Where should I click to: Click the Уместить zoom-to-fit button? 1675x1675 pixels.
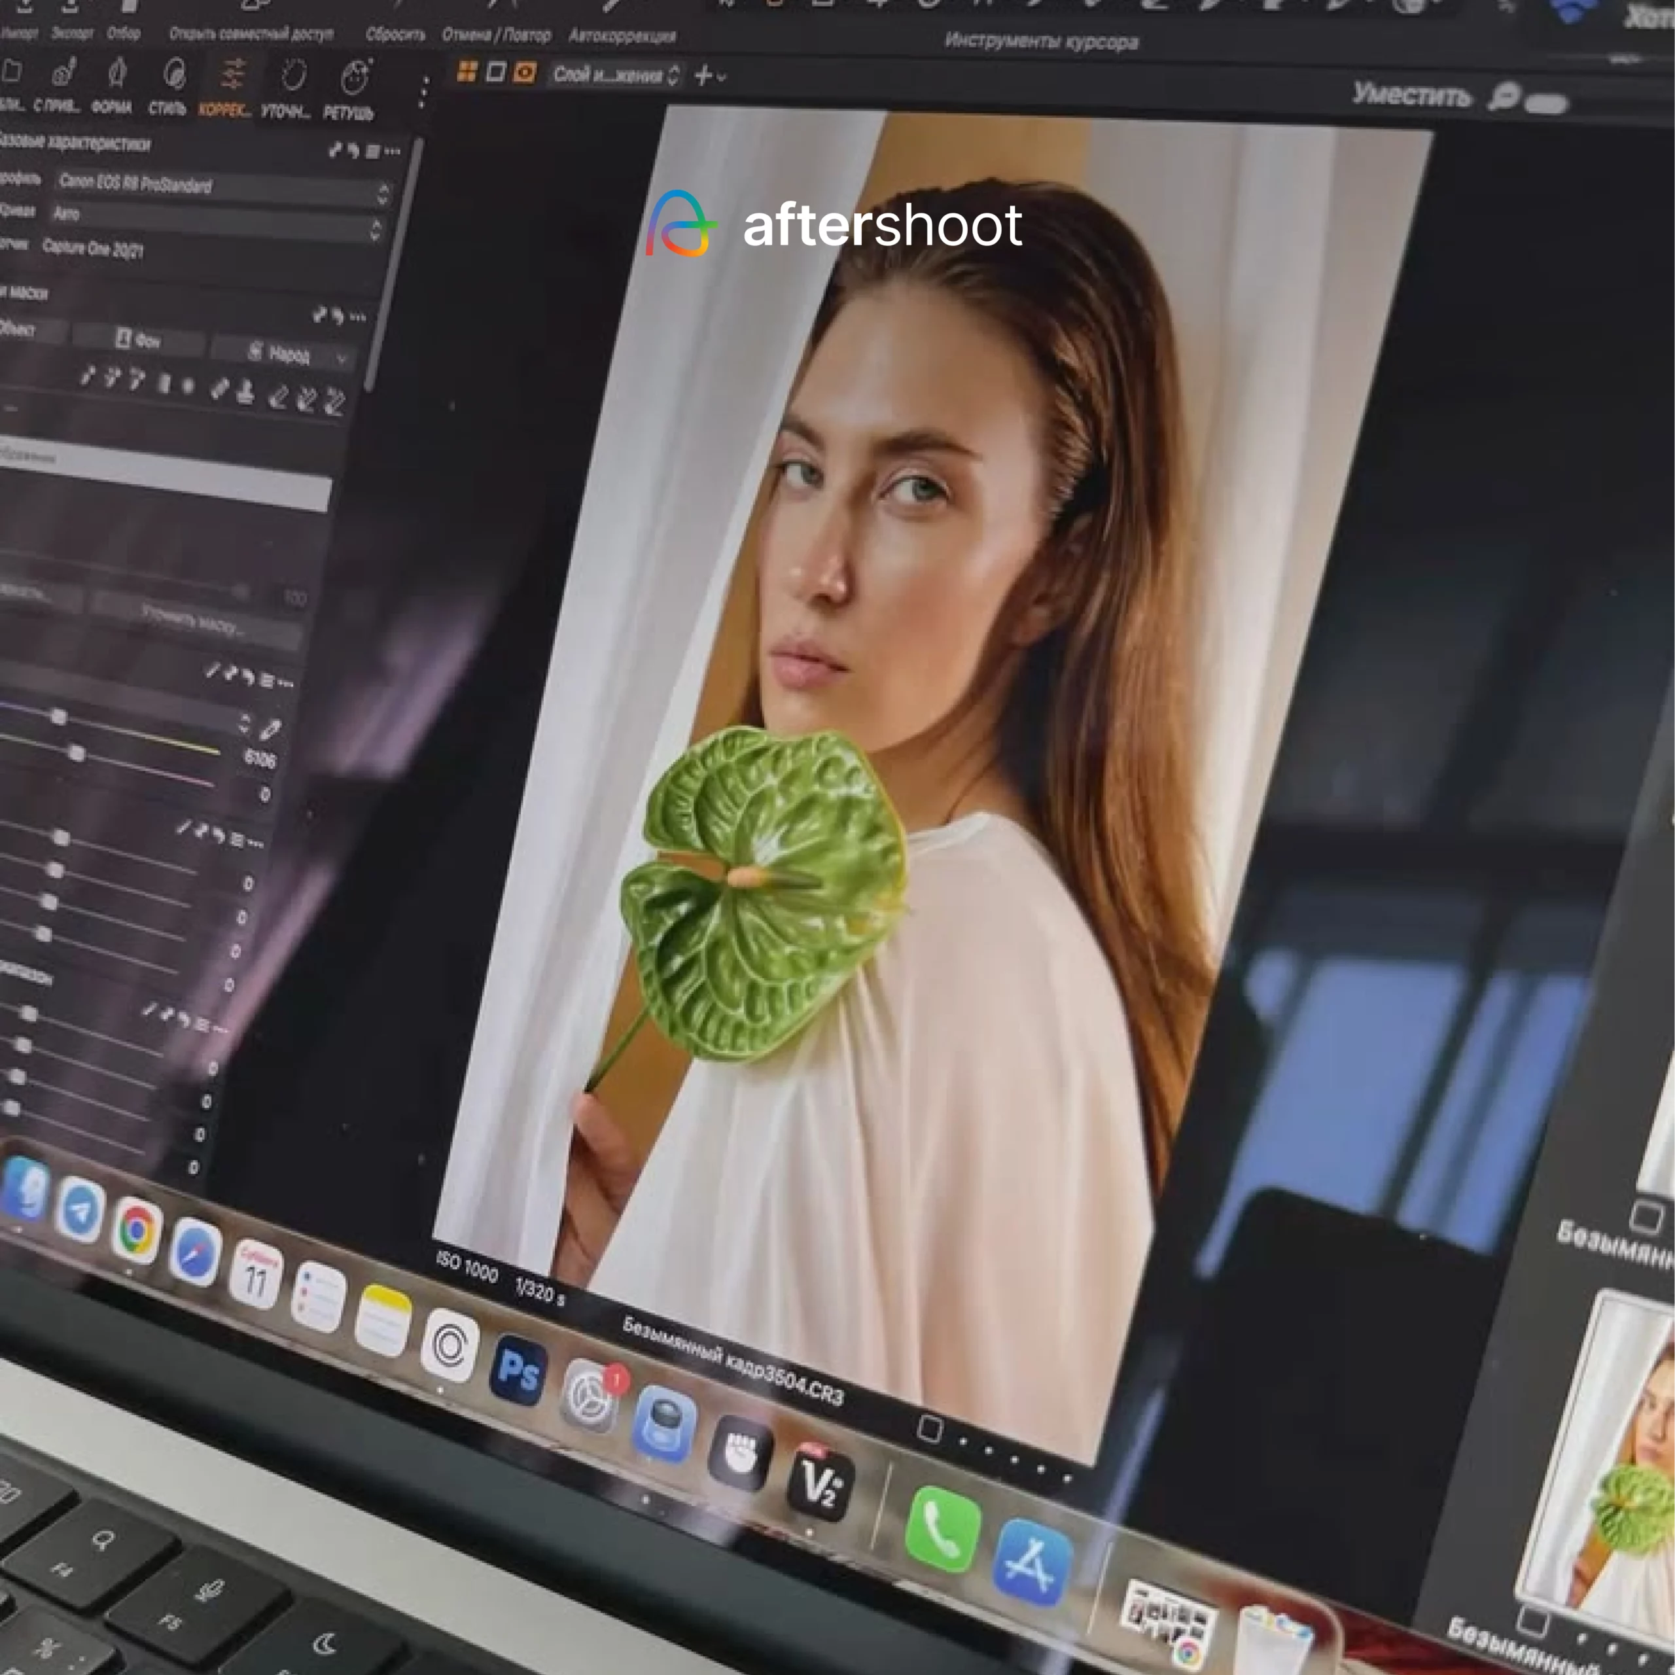tap(1413, 94)
